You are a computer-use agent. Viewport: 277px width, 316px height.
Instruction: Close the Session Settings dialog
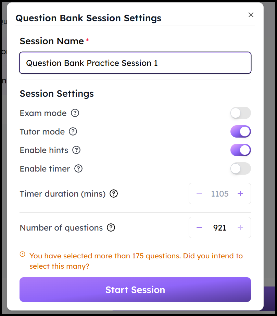tap(251, 15)
